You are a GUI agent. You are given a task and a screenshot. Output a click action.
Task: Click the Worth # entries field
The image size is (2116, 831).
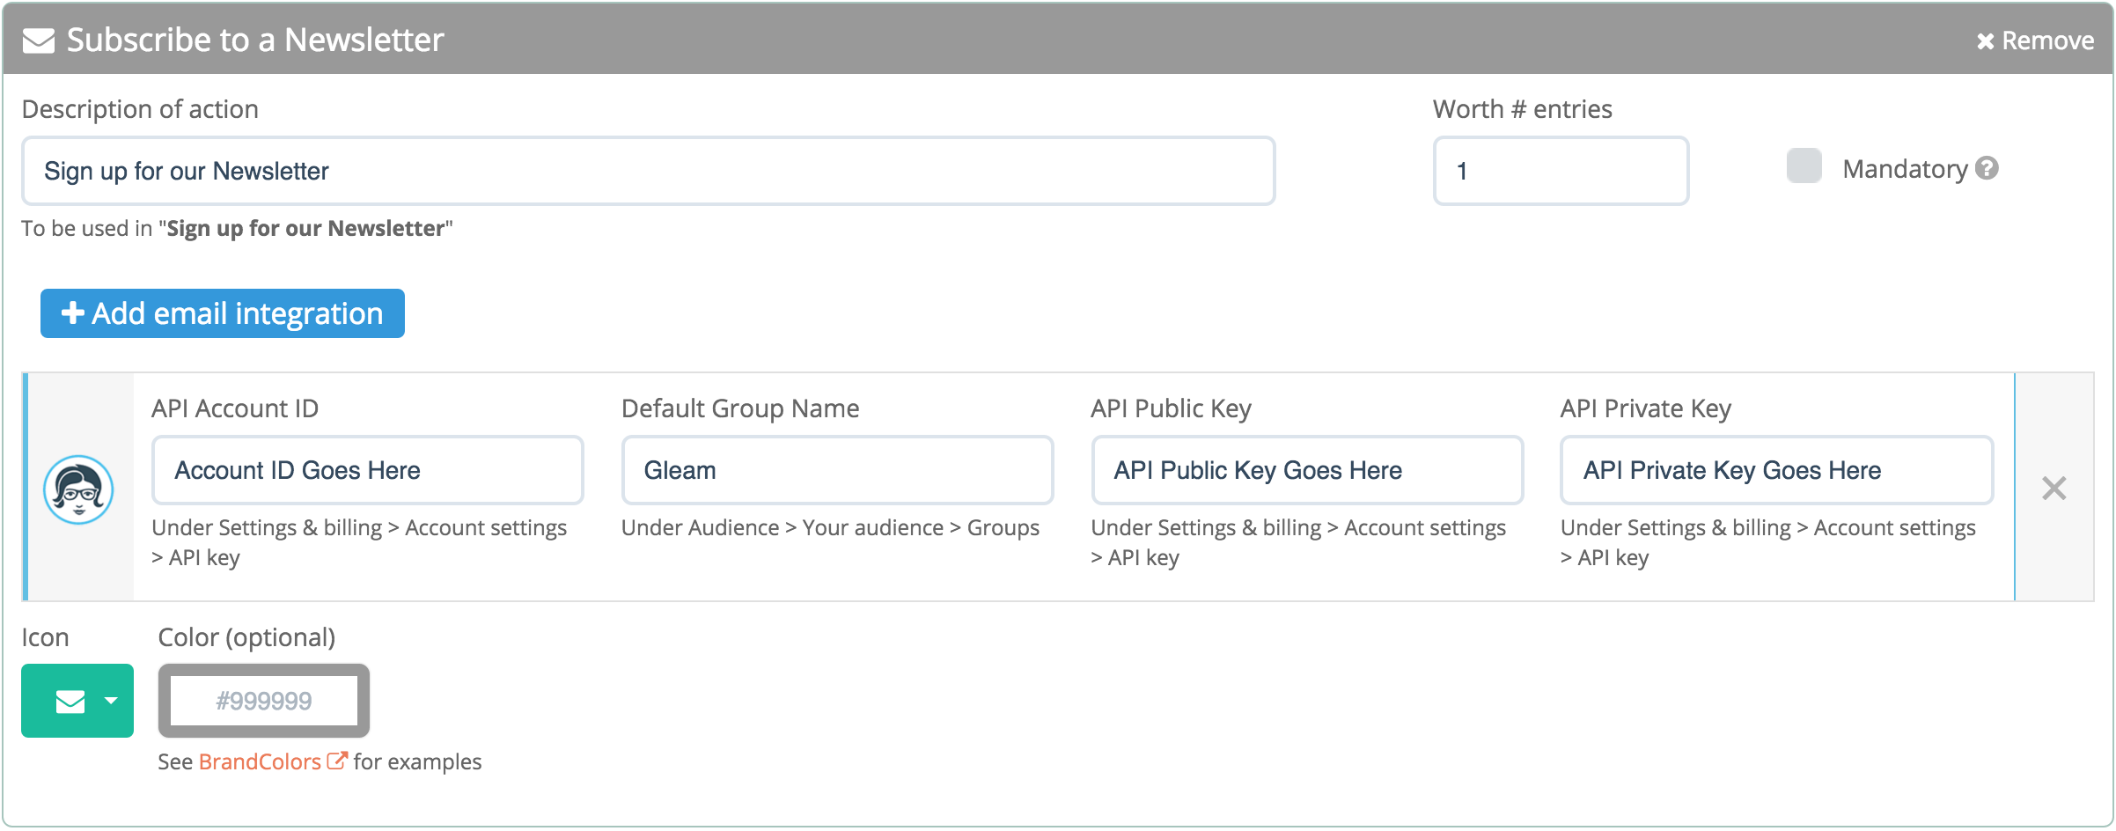(1561, 171)
